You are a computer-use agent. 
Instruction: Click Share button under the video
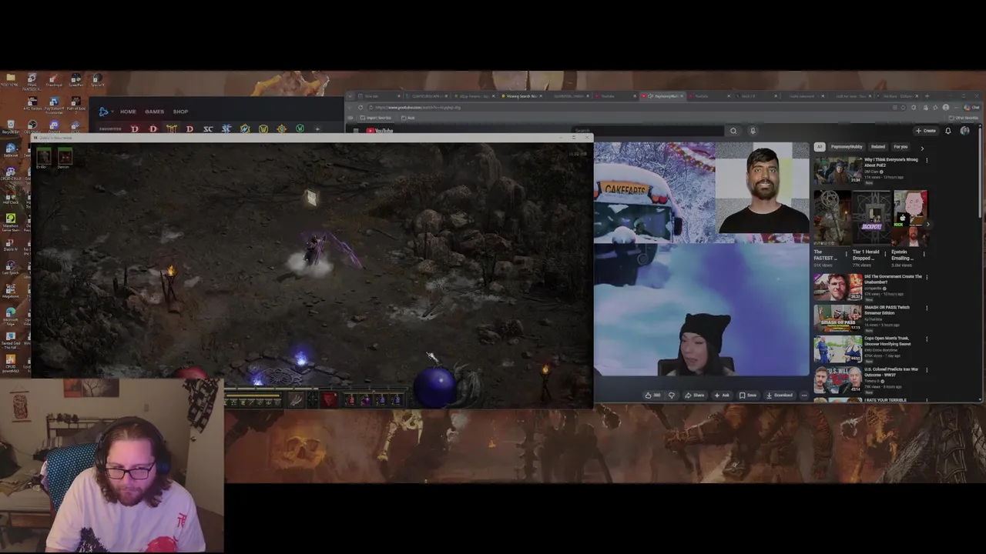tap(695, 395)
